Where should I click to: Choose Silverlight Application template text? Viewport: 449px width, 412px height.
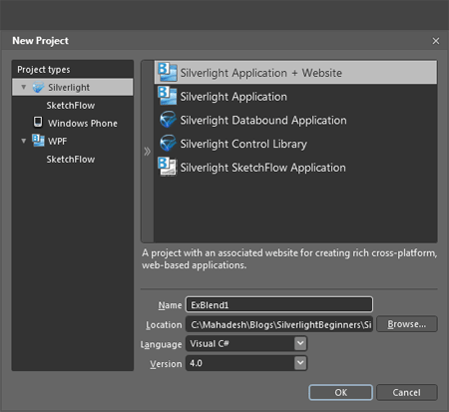(x=233, y=97)
